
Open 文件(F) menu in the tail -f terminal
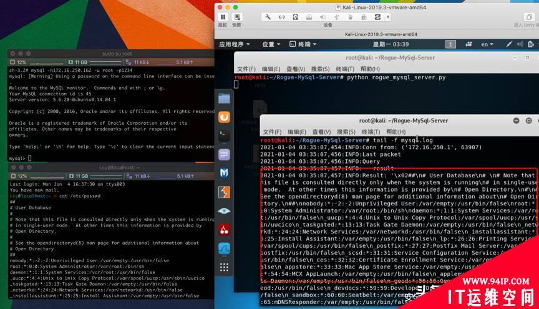[x=272, y=132]
